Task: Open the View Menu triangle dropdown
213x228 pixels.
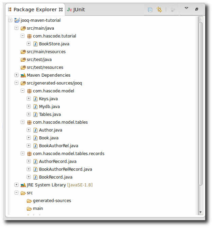Action: pyautogui.click(x=186, y=8)
